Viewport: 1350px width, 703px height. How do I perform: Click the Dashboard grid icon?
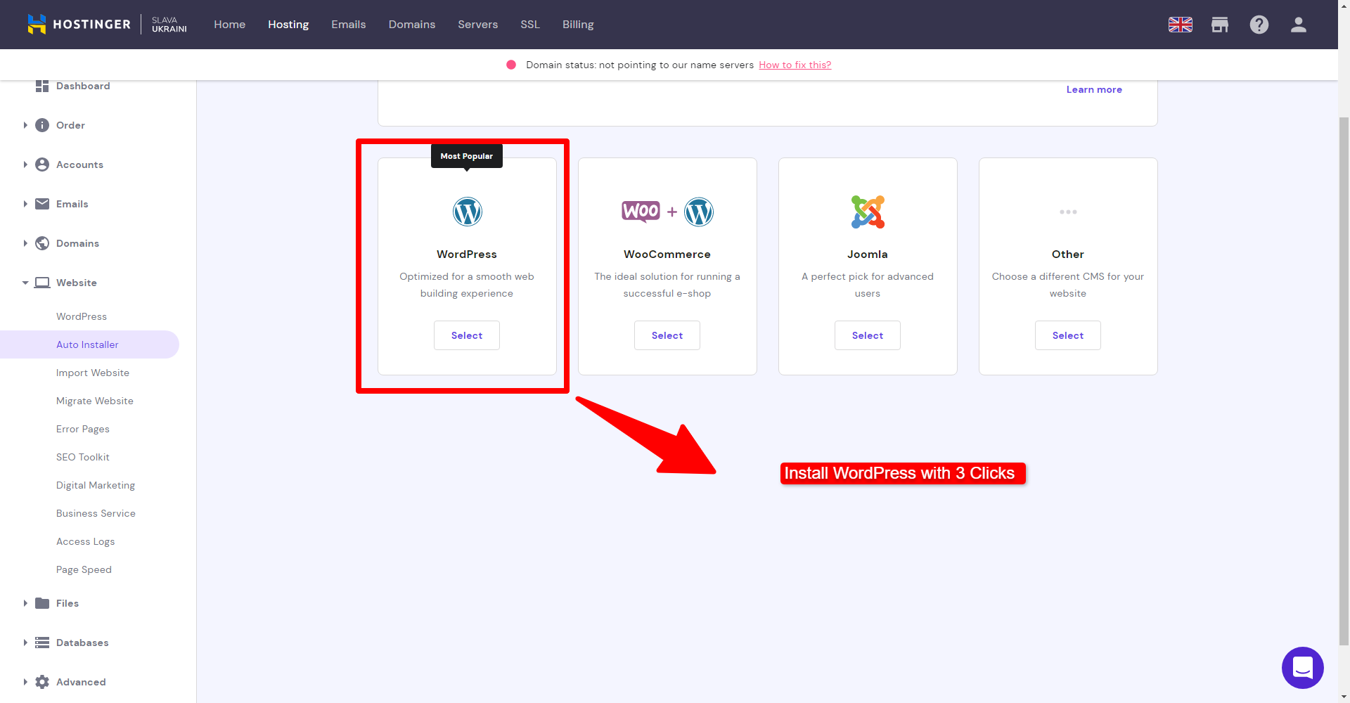point(42,86)
